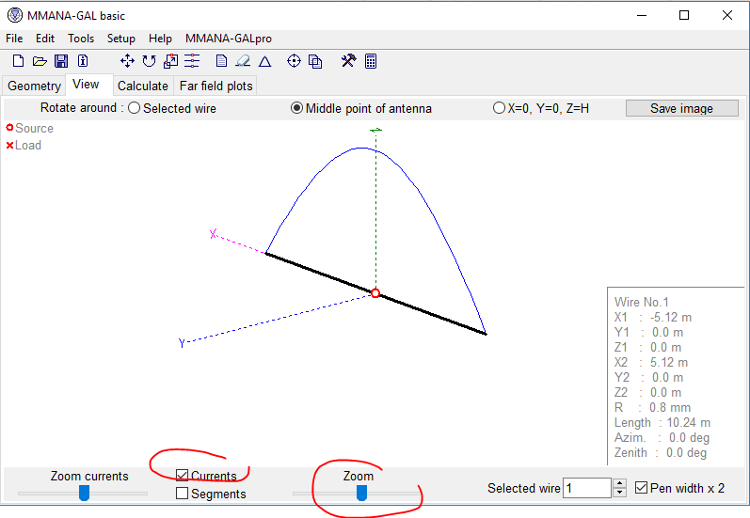
Task: Switch to the Far field plots tab
Action: (215, 86)
